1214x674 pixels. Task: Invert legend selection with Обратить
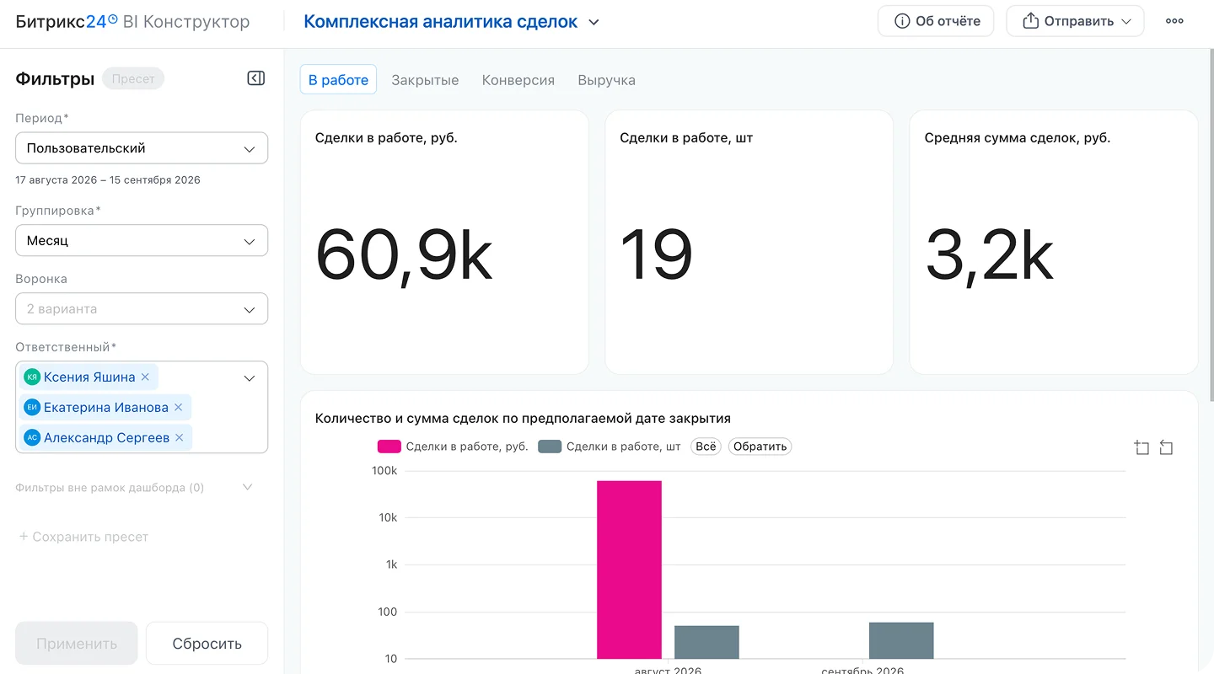pyautogui.click(x=760, y=447)
